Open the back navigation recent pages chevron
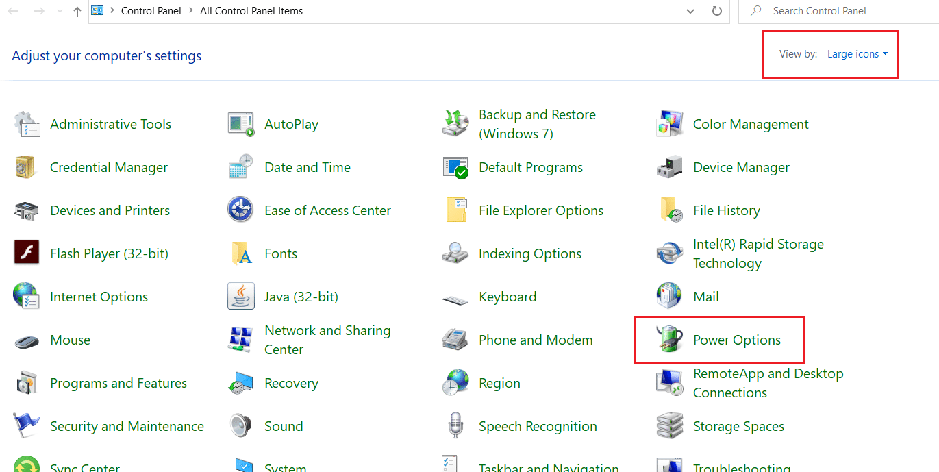Image resolution: width=939 pixels, height=472 pixels. [x=58, y=11]
